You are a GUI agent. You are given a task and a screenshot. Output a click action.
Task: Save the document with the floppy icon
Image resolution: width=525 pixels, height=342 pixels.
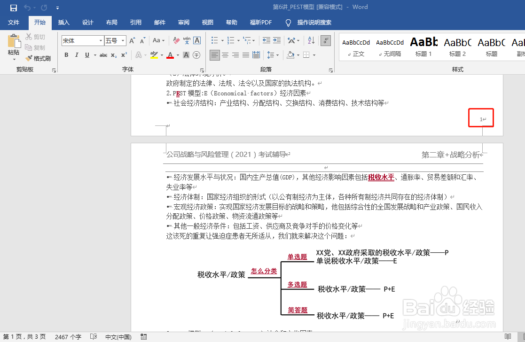tap(13, 8)
